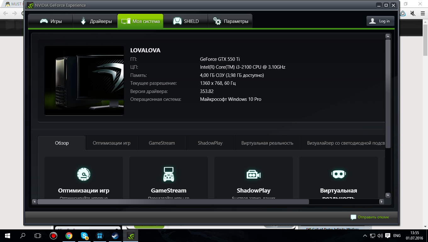This screenshot has width=428, height=242.
Task: Minimize the GeForce Experience window
Action: click(x=379, y=5)
